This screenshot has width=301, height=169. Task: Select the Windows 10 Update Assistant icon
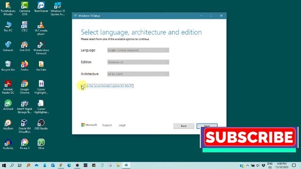[57, 8]
